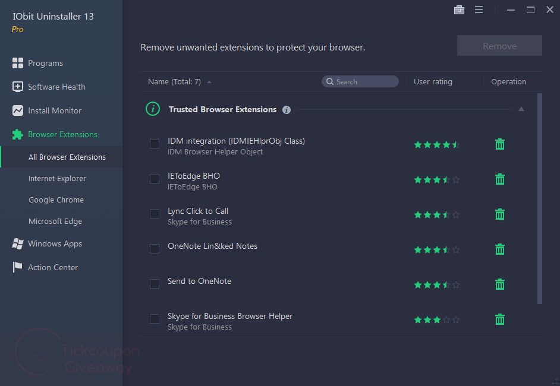
Task: Click the Browser Extensions puzzle icon
Action: coord(17,134)
